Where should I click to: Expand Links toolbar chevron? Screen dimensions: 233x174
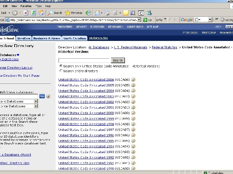click(165, 19)
